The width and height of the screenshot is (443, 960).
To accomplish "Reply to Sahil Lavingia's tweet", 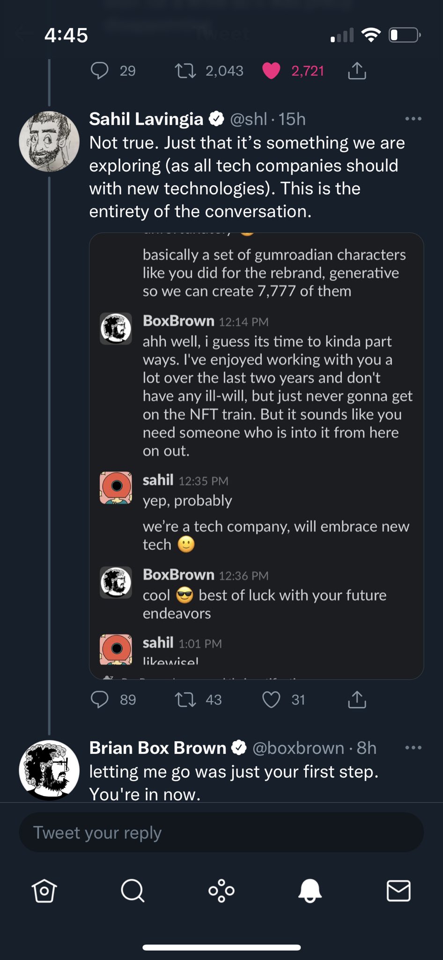I will [99, 700].
